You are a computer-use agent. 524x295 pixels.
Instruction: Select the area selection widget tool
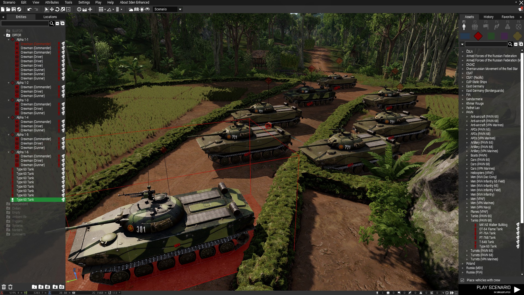pos(68,9)
